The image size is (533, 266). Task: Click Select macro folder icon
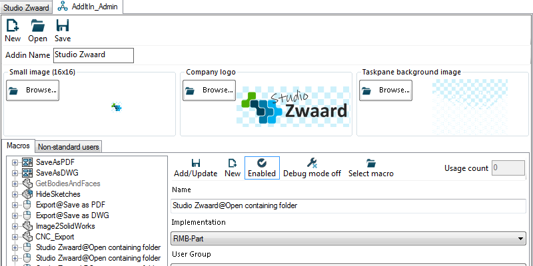(x=371, y=163)
